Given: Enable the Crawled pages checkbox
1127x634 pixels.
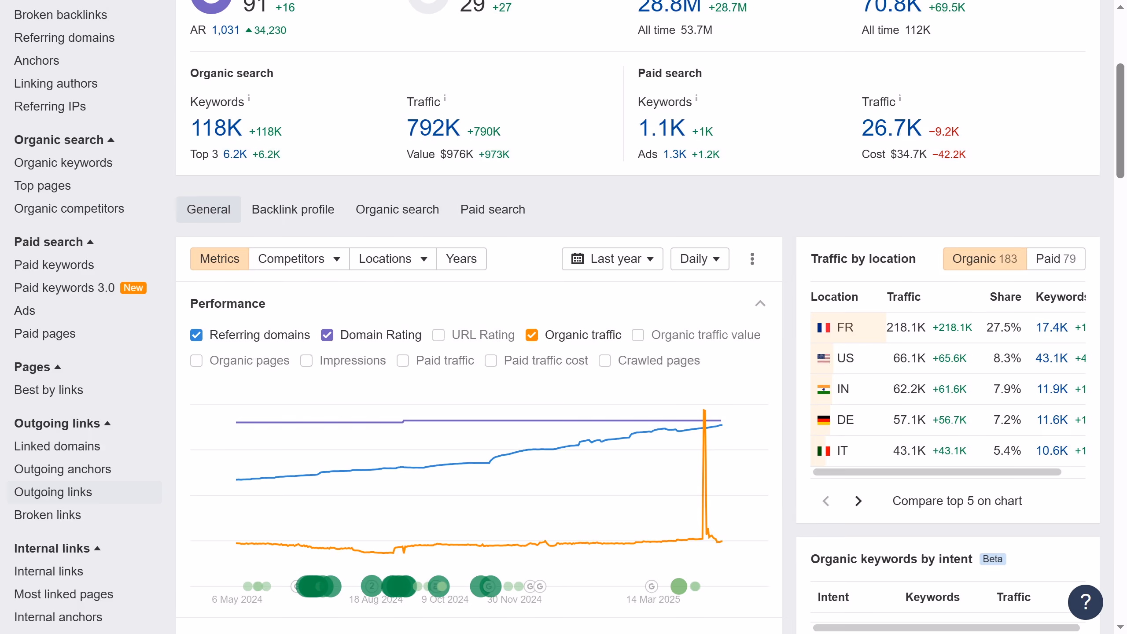Looking at the screenshot, I should 605,361.
